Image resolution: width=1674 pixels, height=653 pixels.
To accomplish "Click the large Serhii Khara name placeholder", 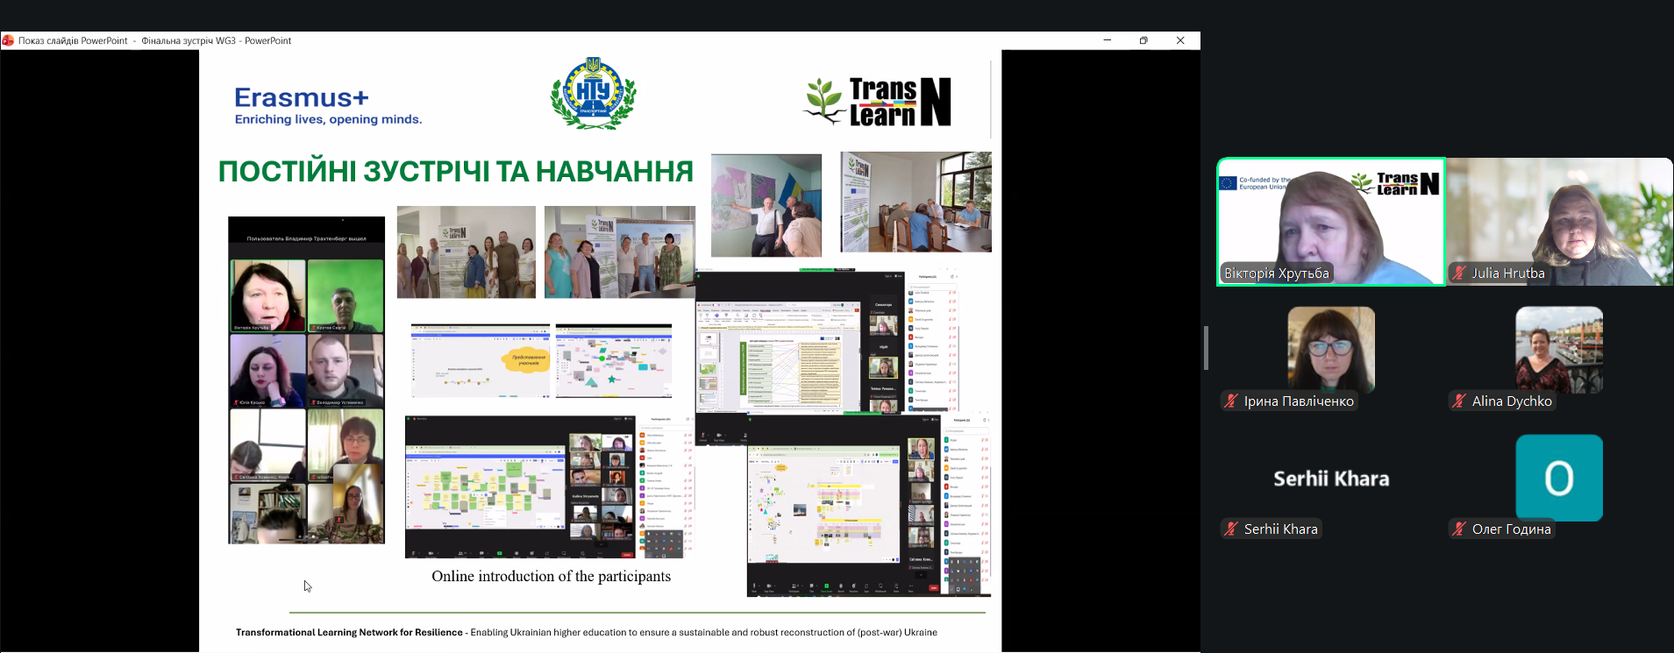I will click(x=1330, y=479).
